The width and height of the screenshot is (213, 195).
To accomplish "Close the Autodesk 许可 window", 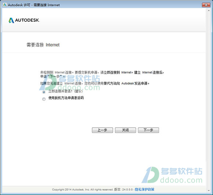I will tap(206, 5).
